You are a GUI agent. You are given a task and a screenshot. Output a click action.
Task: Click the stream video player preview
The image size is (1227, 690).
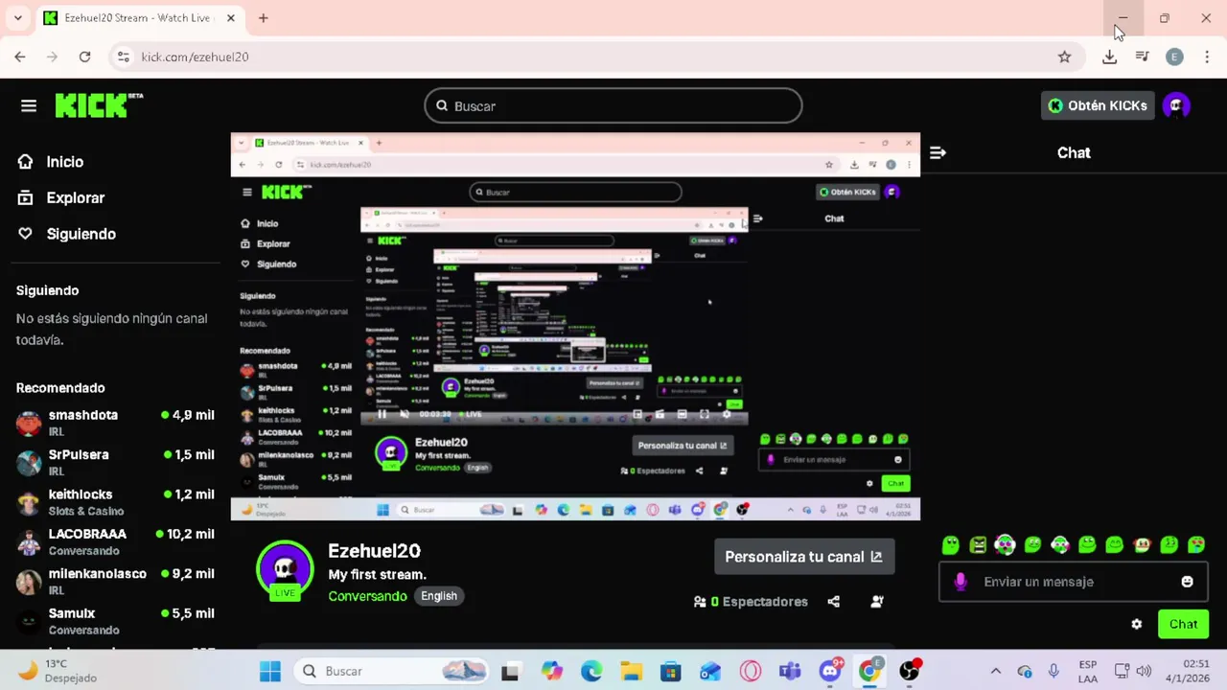coord(575,327)
